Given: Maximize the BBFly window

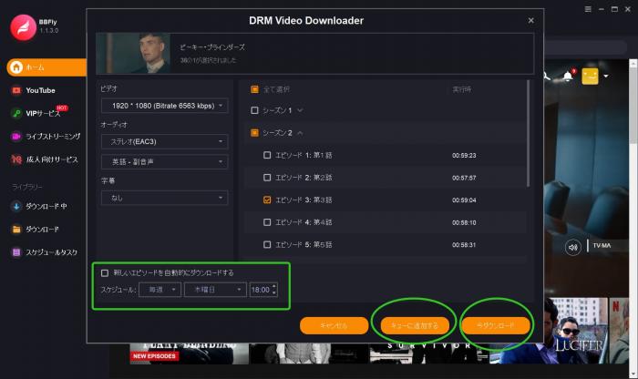Looking at the screenshot, I should tap(614, 9).
